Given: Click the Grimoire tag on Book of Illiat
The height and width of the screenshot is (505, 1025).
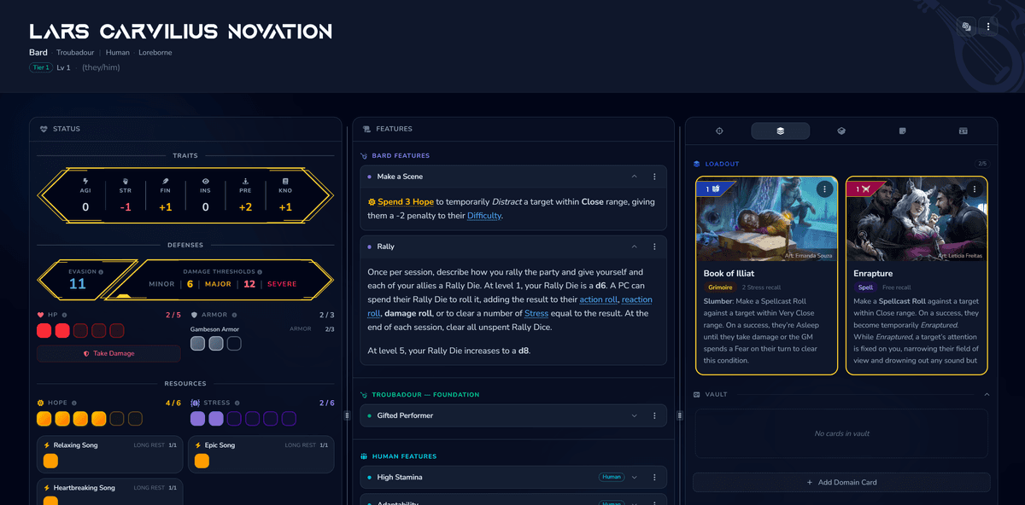Looking at the screenshot, I should coord(720,287).
